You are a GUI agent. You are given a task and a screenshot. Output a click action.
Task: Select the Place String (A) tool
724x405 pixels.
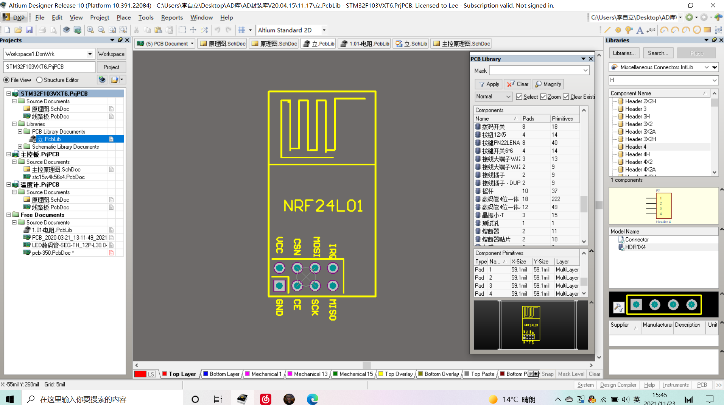[640, 30]
